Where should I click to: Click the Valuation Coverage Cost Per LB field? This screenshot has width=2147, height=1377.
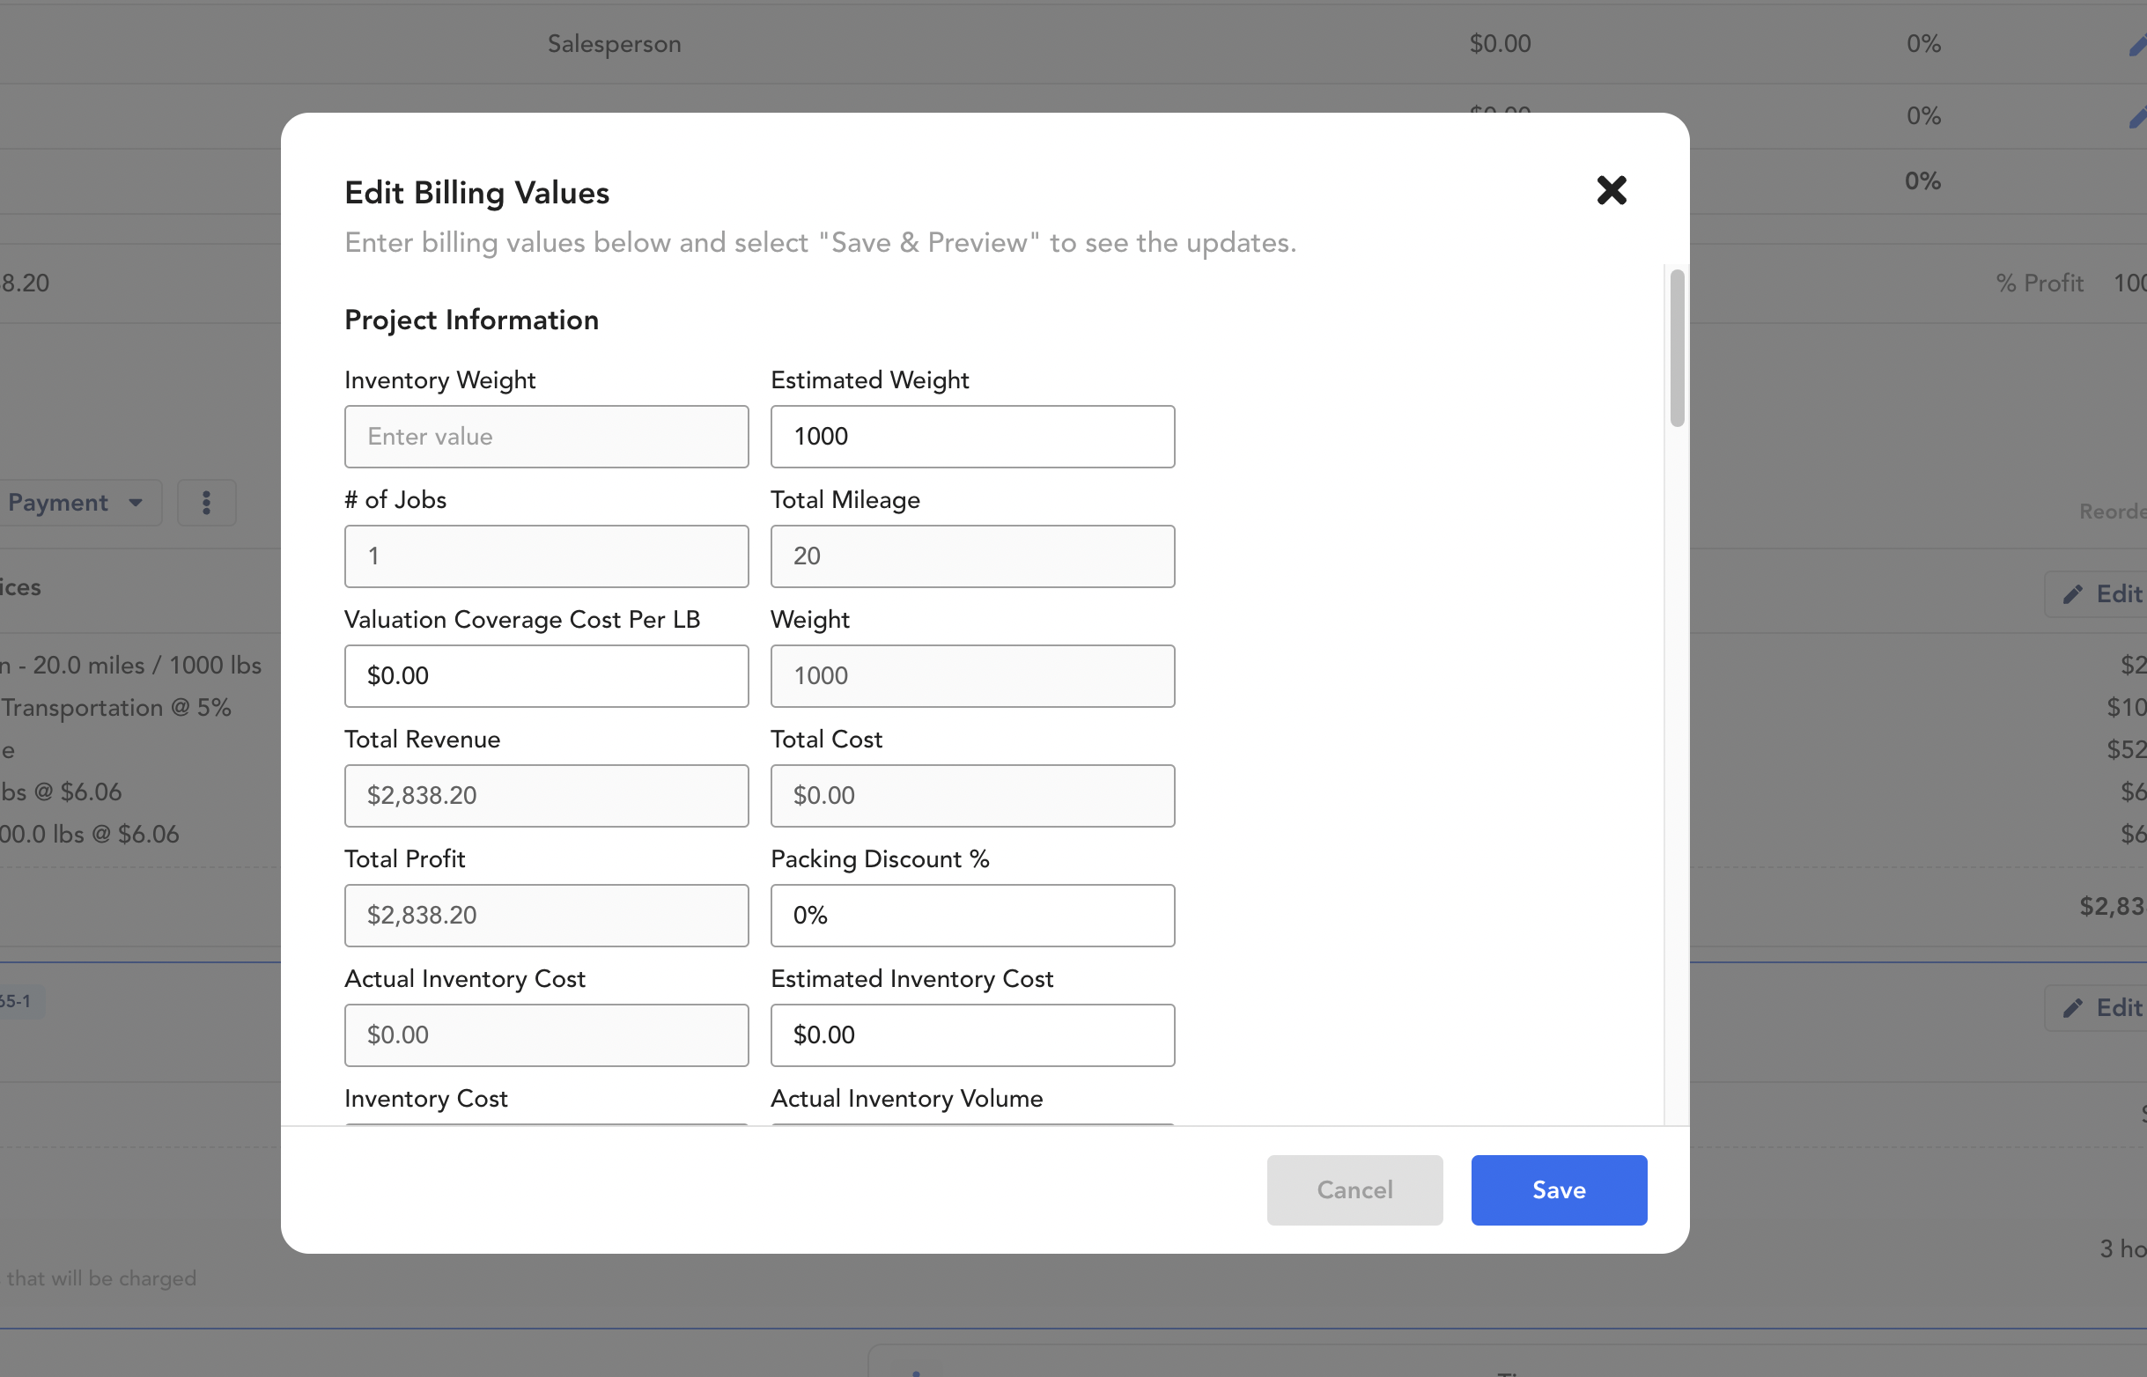[546, 676]
